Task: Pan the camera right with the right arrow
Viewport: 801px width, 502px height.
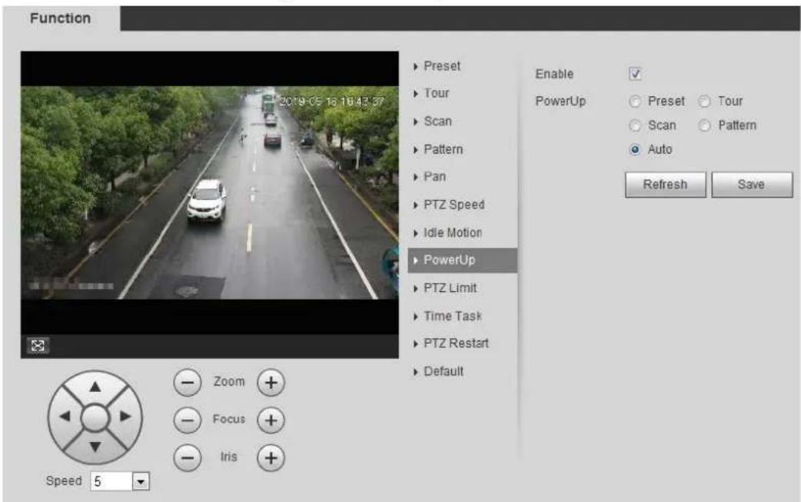Action: click(x=125, y=416)
